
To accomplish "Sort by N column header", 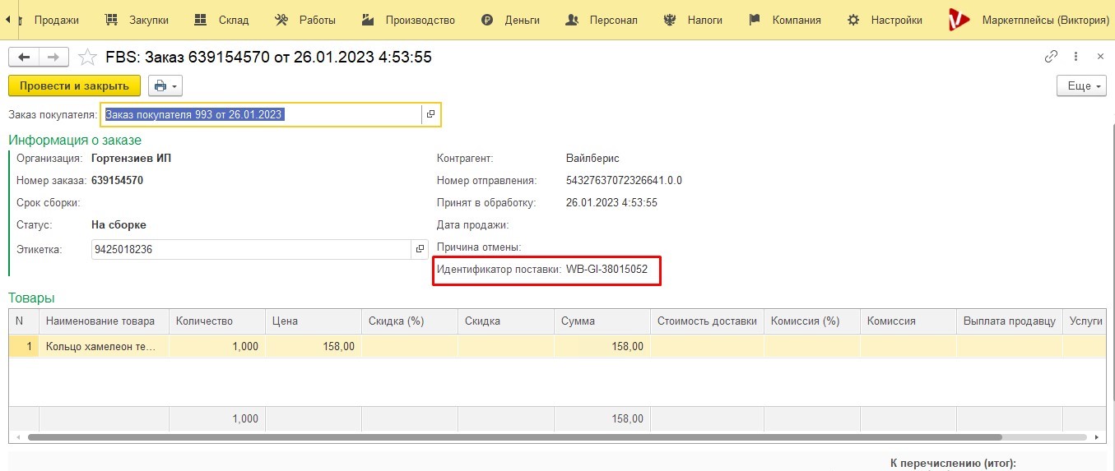I will pyautogui.click(x=24, y=321).
